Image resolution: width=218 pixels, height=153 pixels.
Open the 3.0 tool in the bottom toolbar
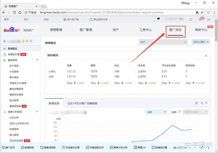(x=140, y=148)
